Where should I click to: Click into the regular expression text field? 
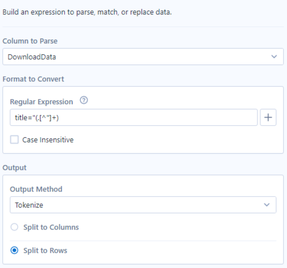pyautogui.click(x=151, y=117)
